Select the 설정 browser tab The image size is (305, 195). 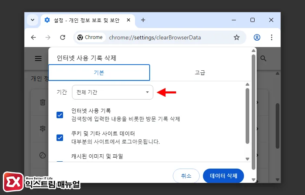click(x=87, y=20)
